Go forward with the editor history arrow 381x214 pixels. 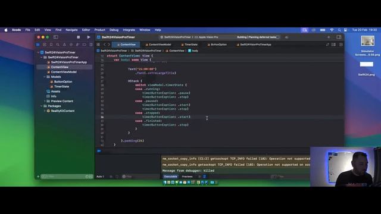(x=109, y=45)
